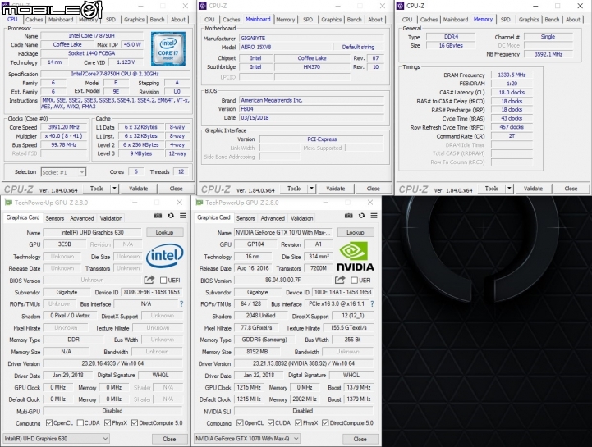Screen dimensions: 592x447
Task: Open About tab in Mainboard CPU-Z window
Action: pyautogui.click(x=375, y=19)
